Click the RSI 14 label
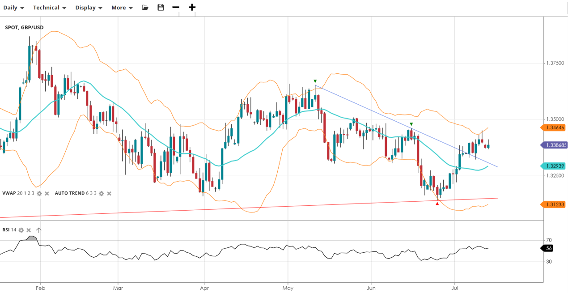Image resolution: width=568 pixels, height=293 pixels. (9, 230)
